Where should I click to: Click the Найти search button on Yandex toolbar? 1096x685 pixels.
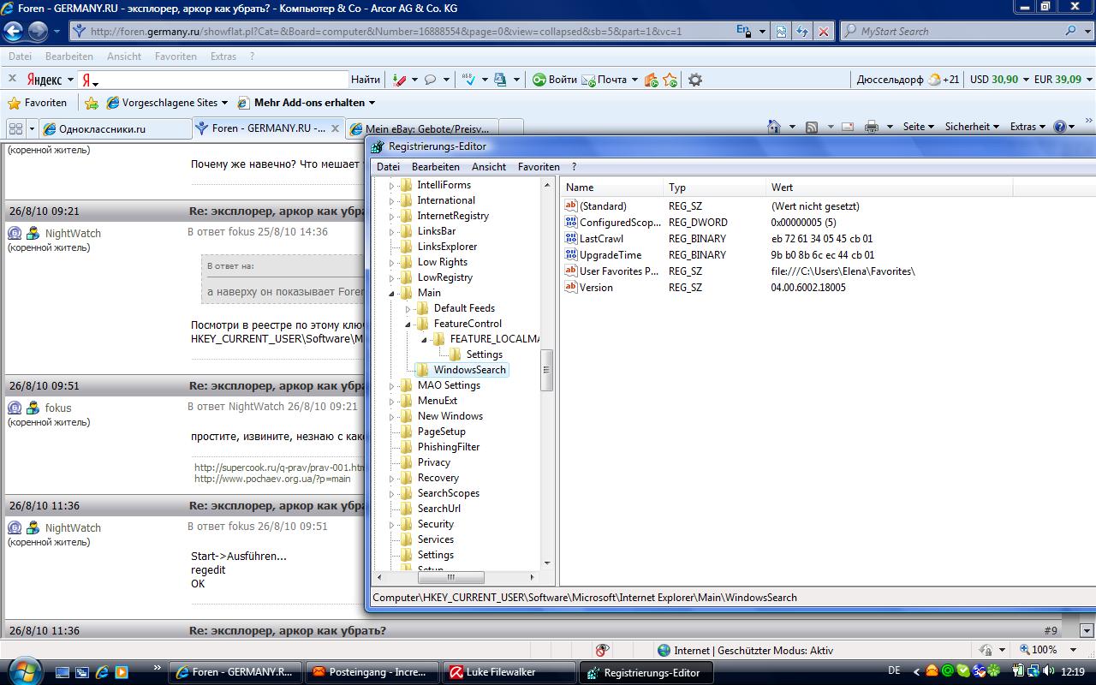pyautogui.click(x=366, y=80)
